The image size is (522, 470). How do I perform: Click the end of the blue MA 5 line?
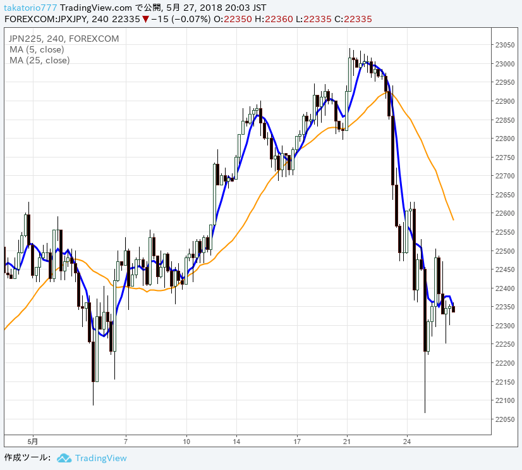[453, 304]
